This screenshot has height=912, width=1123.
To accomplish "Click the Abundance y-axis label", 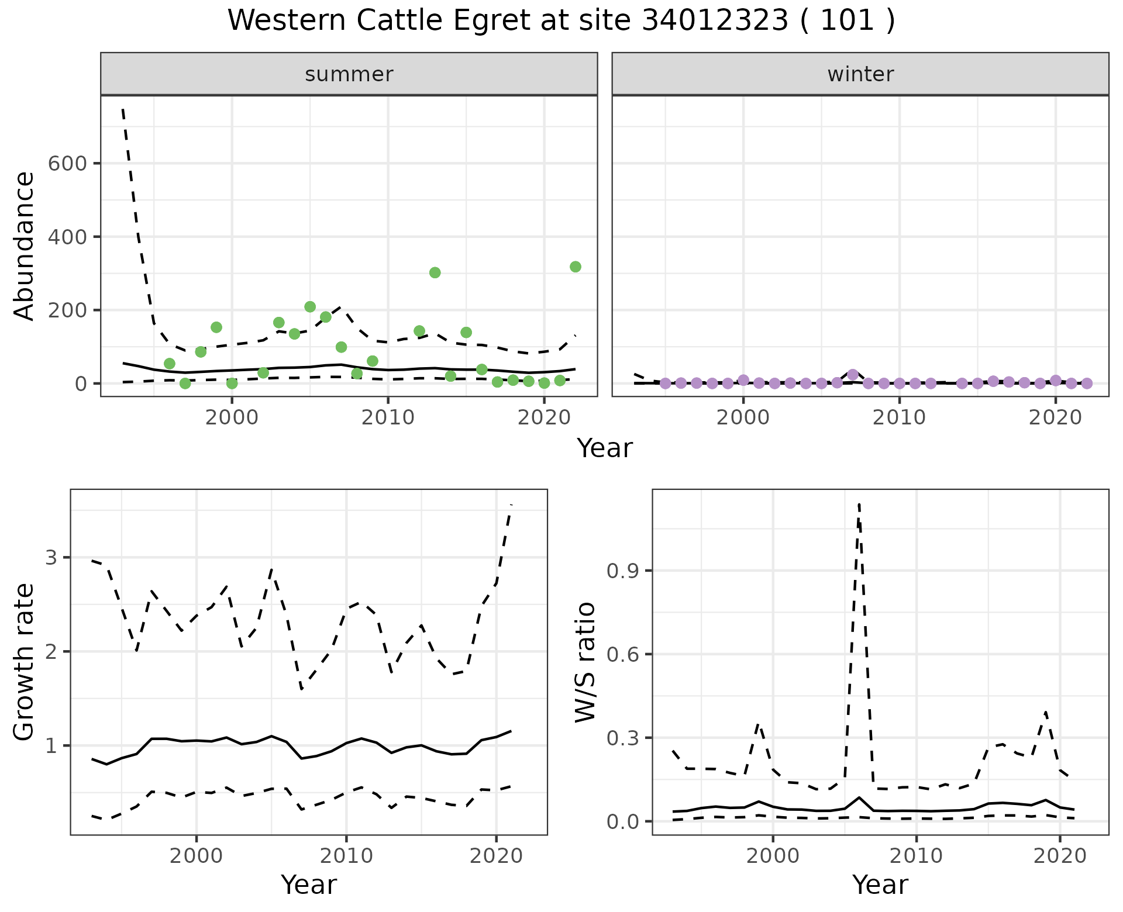I will point(24,246).
